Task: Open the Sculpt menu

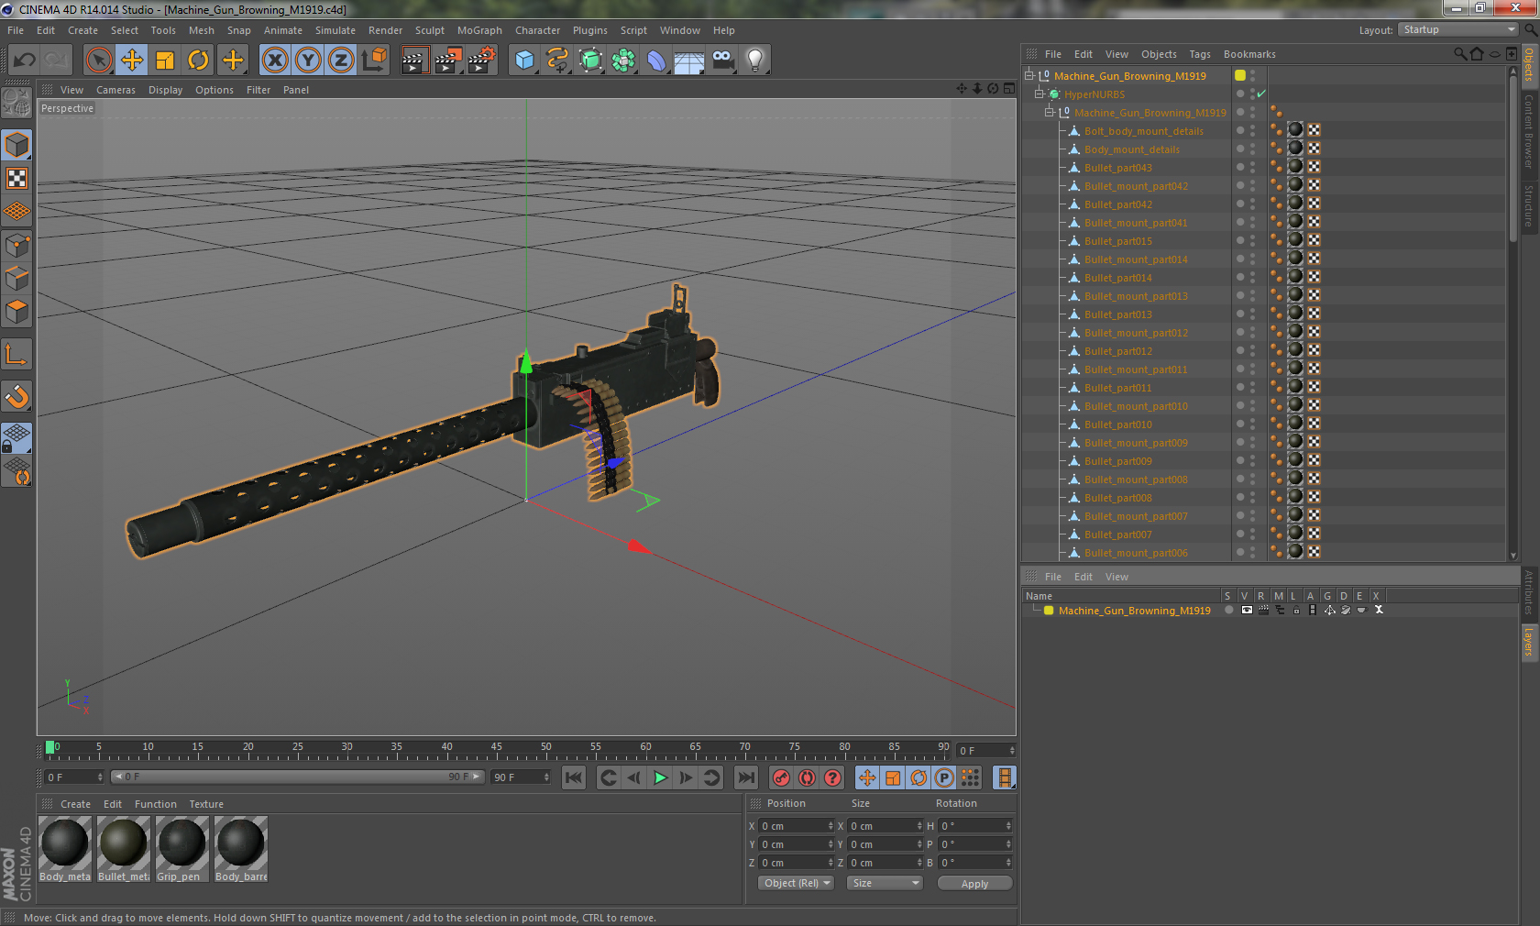Action: click(x=430, y=30)
